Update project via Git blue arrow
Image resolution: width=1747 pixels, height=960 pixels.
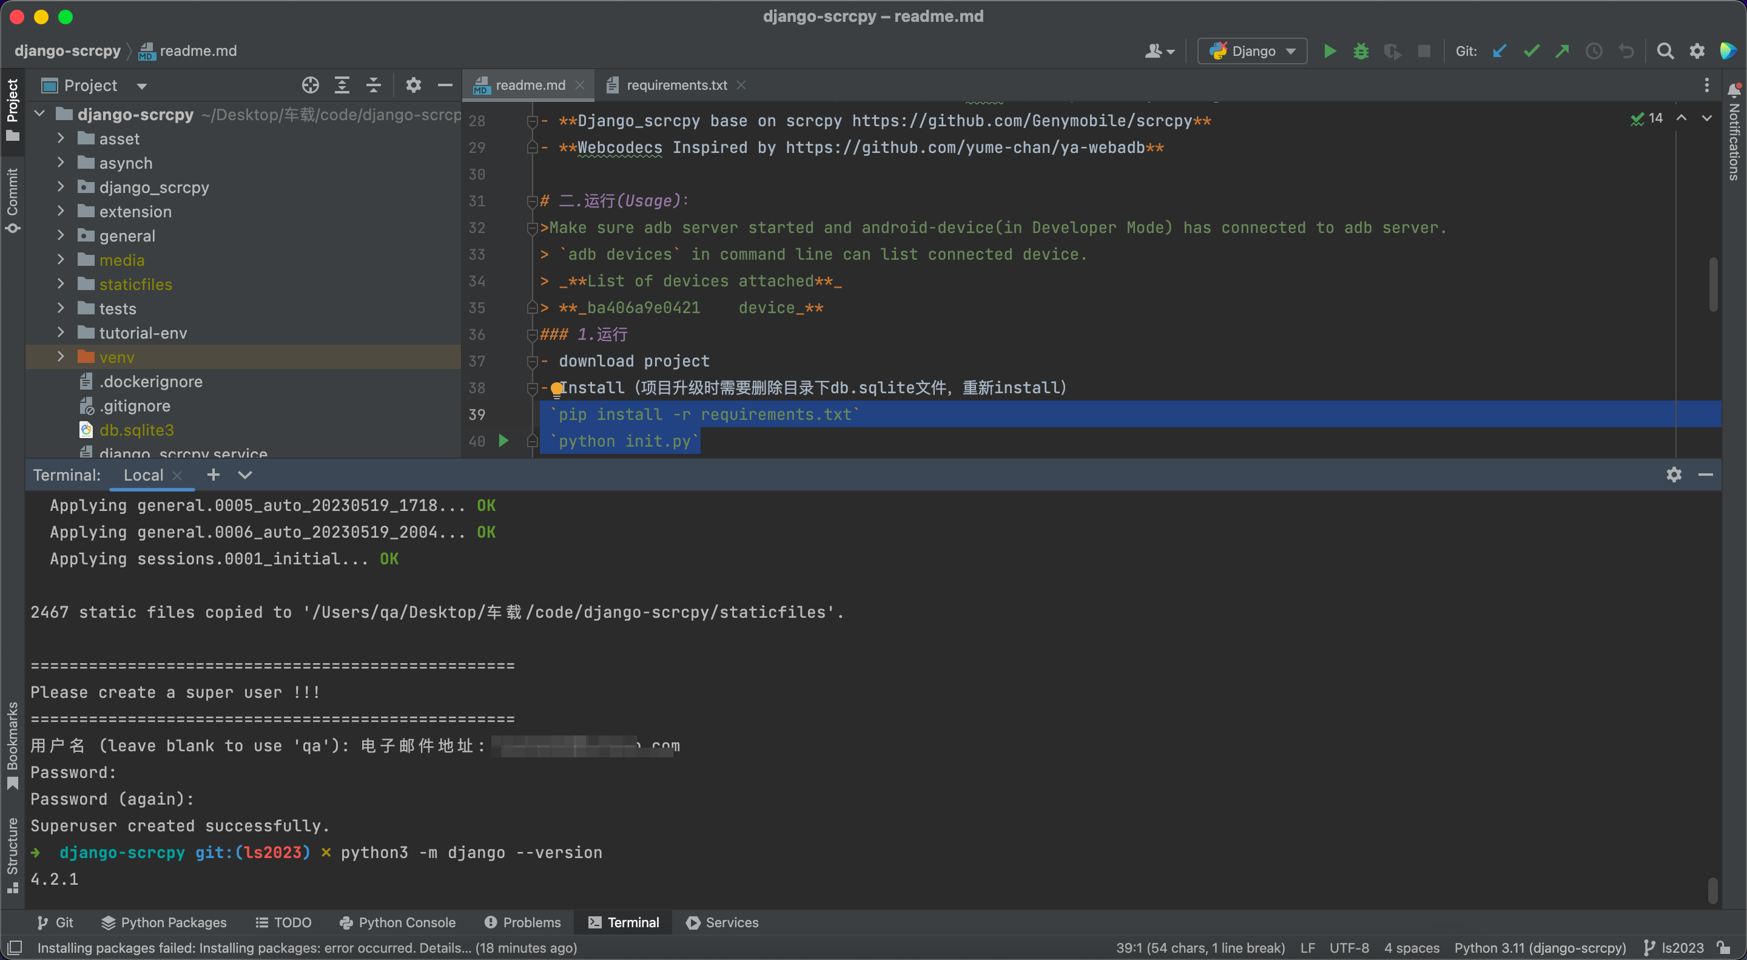point(1500,52)
